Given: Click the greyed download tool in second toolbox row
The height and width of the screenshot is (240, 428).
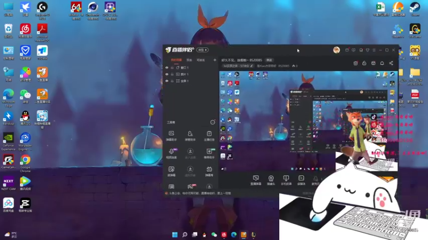Looking at the screenshot, I should point(190,154).
